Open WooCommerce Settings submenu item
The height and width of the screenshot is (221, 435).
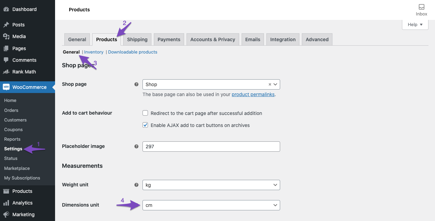click(13, 149)
